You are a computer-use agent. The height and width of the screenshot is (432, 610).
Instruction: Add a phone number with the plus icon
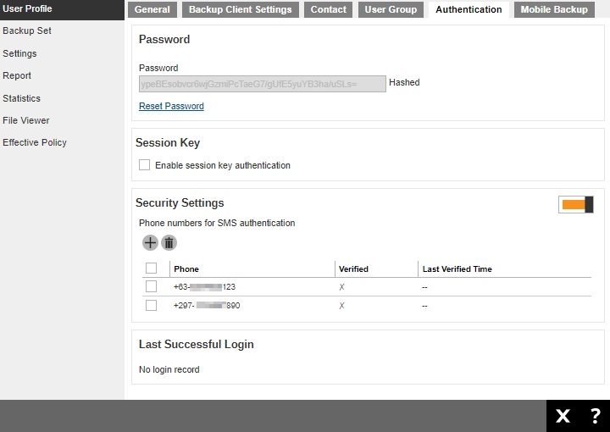tap(150, 242)
